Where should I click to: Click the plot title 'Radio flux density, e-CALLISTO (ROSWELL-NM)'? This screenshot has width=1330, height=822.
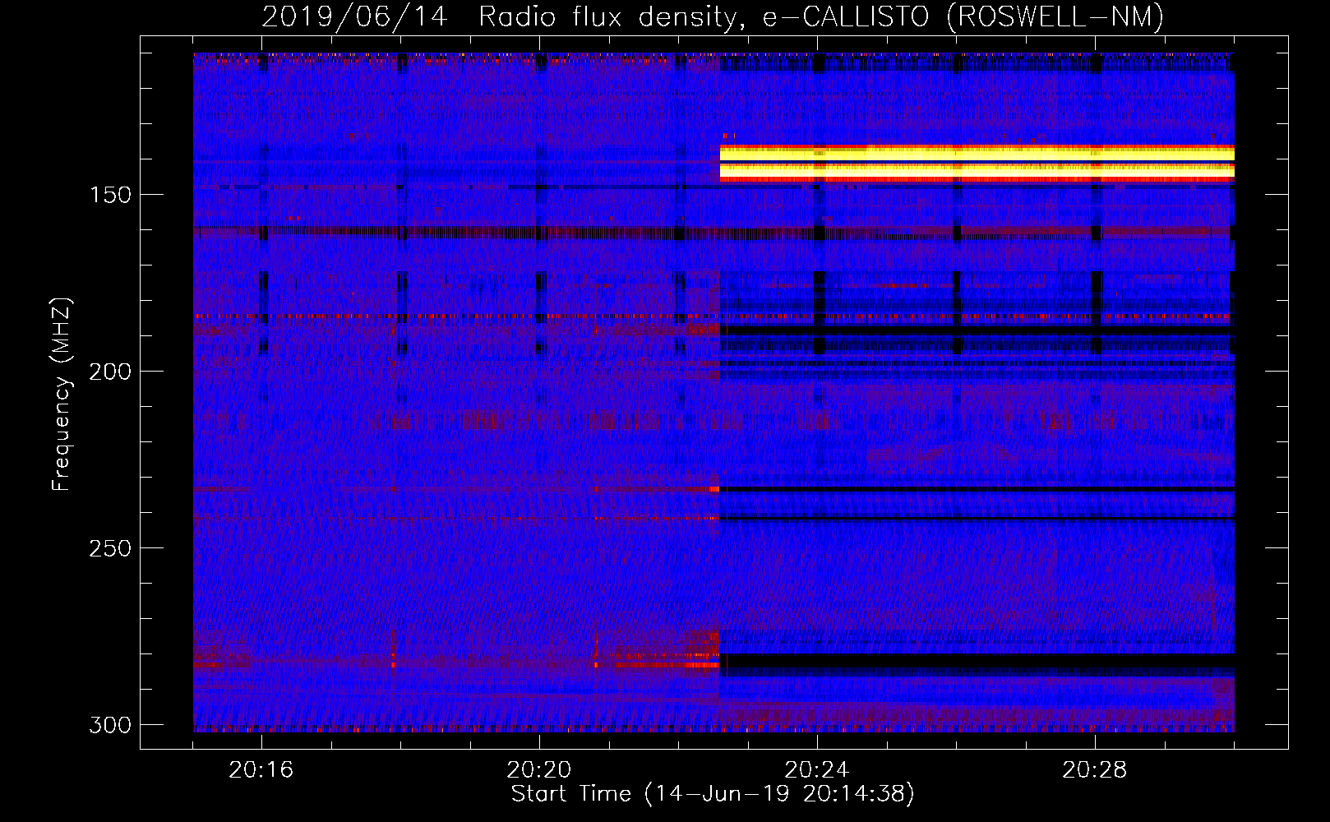tap(821, 16)
